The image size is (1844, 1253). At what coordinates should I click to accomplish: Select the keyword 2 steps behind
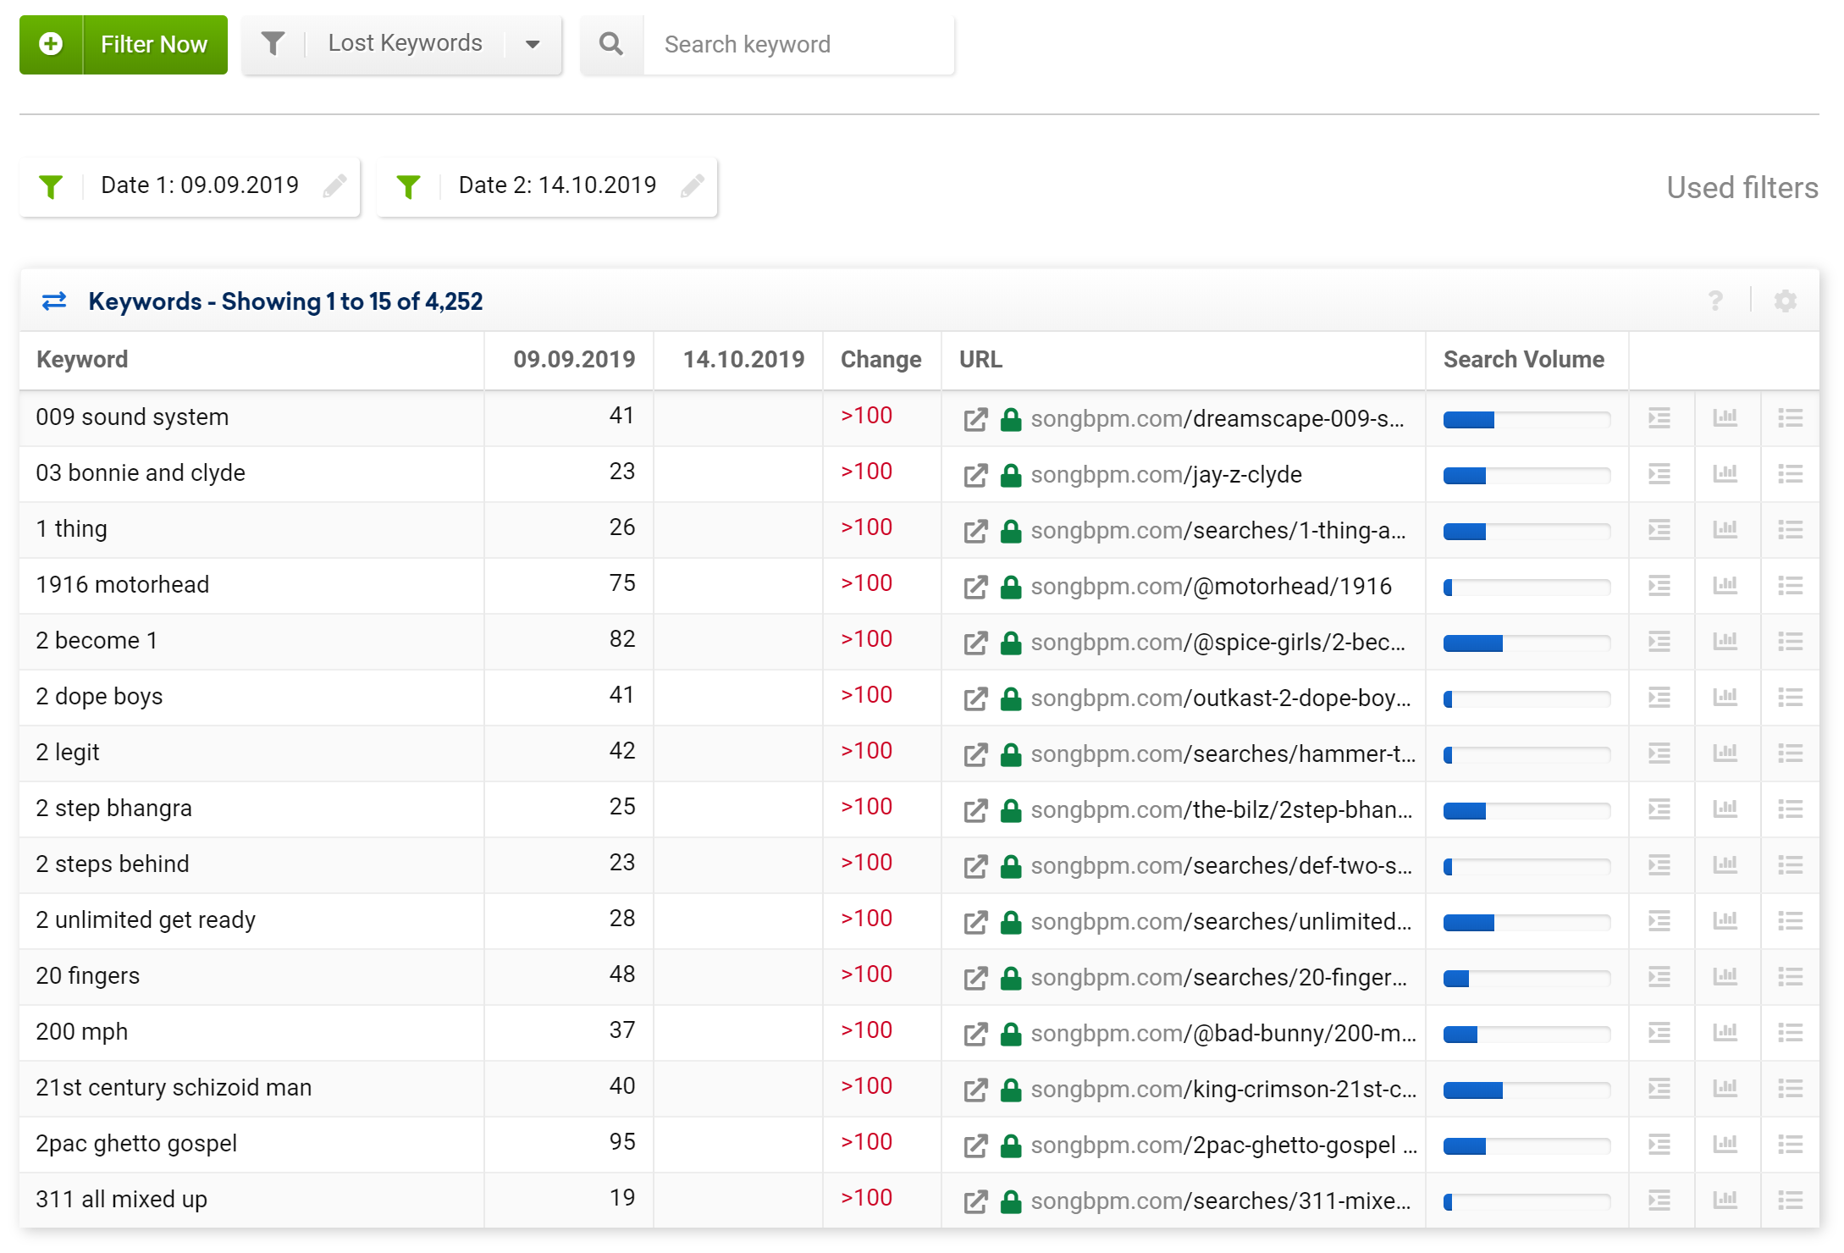point(113,864)
